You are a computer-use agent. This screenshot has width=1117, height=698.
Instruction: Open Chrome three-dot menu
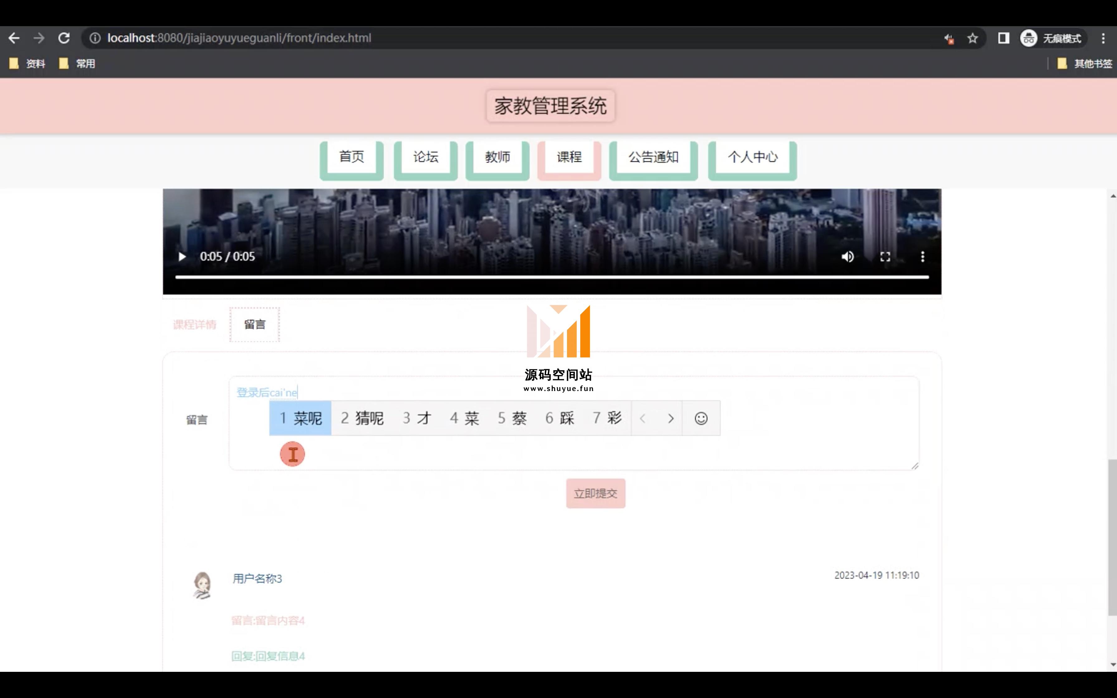(x=1103, y=38)
